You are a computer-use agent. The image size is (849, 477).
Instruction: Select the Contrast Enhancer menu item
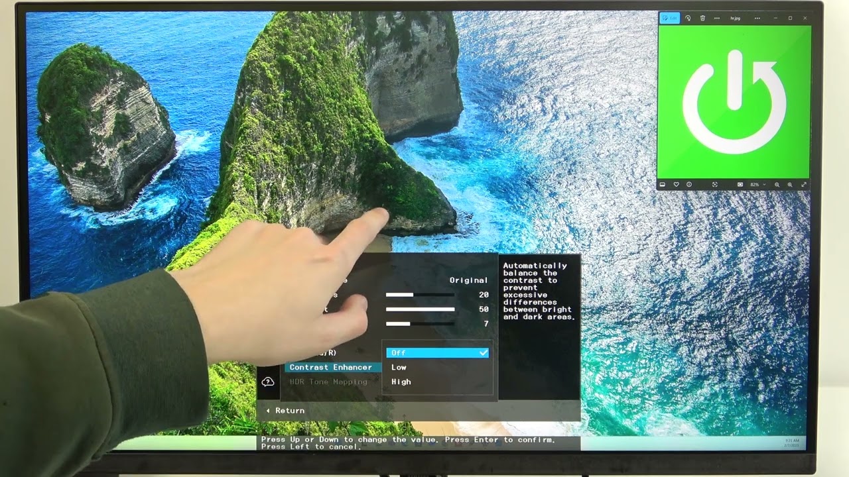tap(333, 367)
